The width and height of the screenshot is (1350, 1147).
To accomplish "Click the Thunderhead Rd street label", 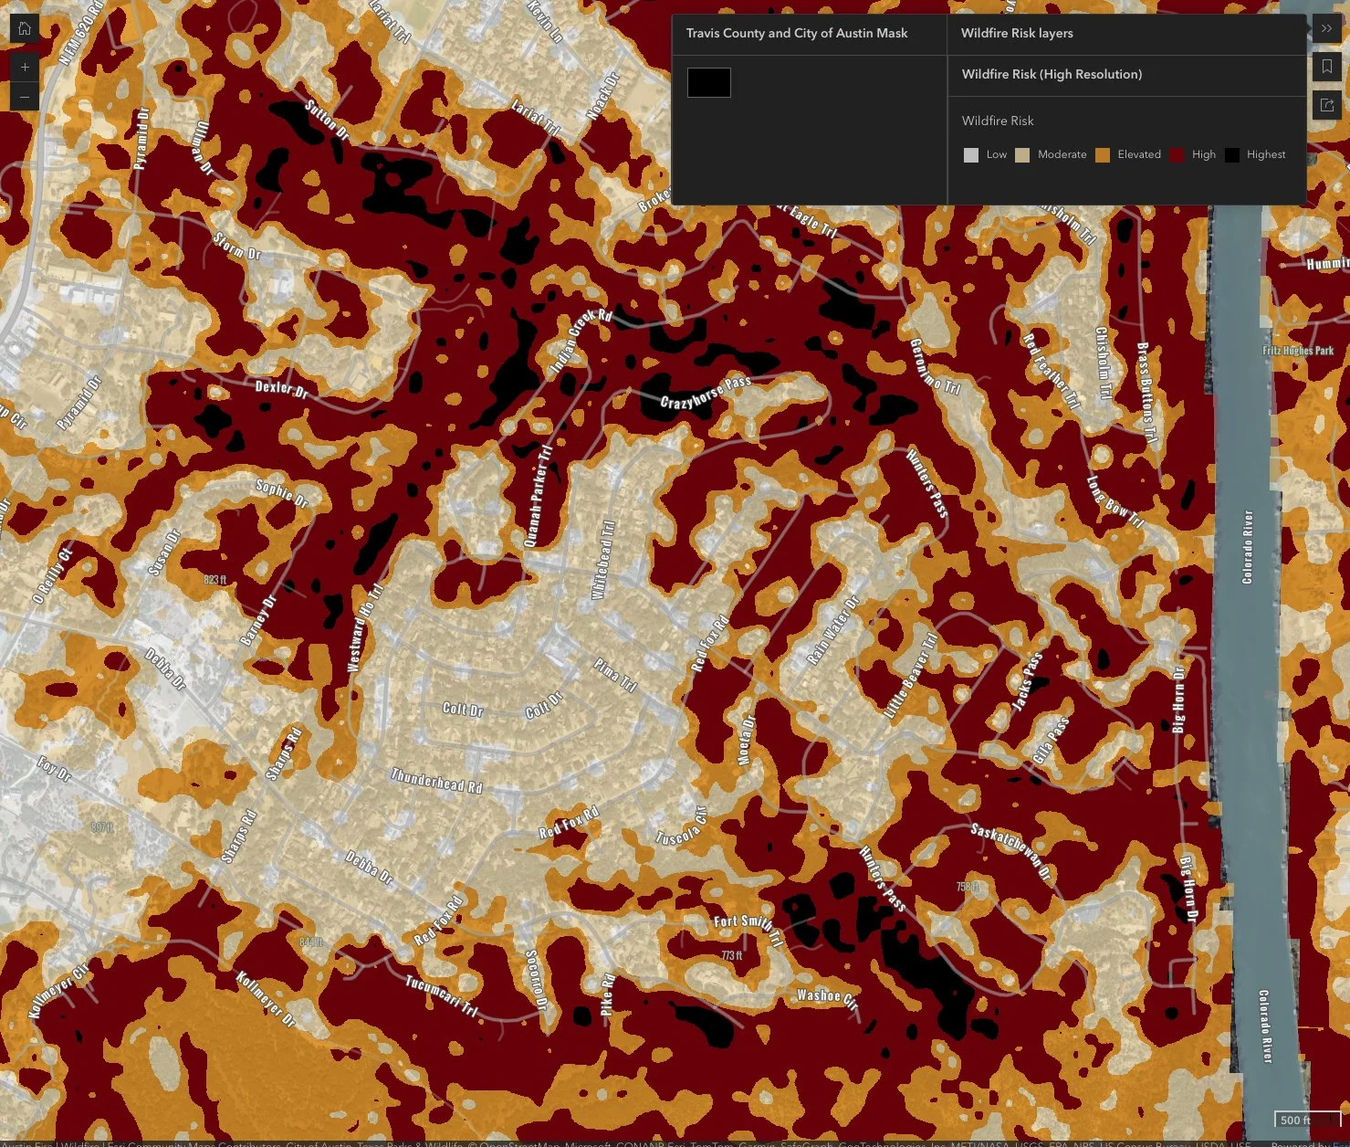I will (436, 779).
